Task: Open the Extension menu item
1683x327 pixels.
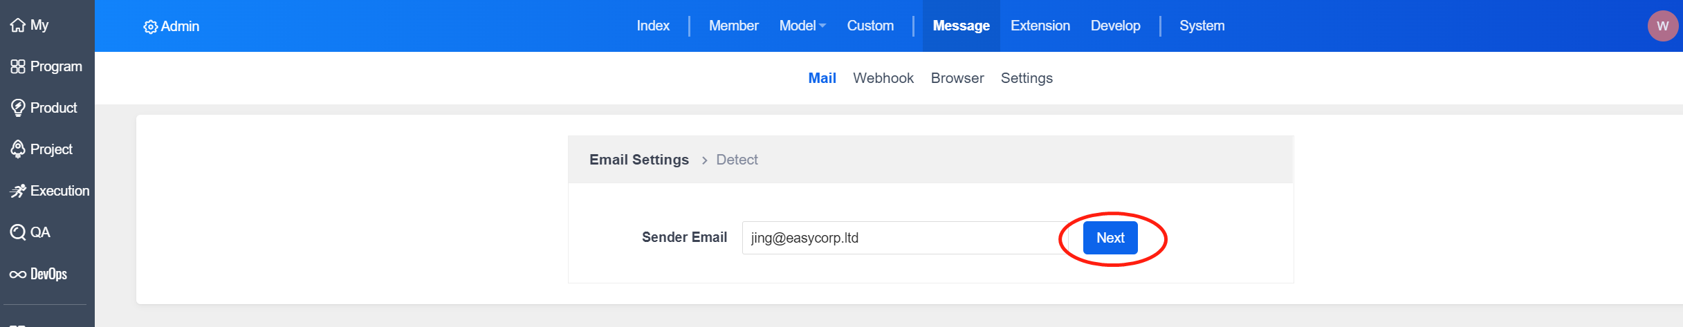Action: point(1040,26)
